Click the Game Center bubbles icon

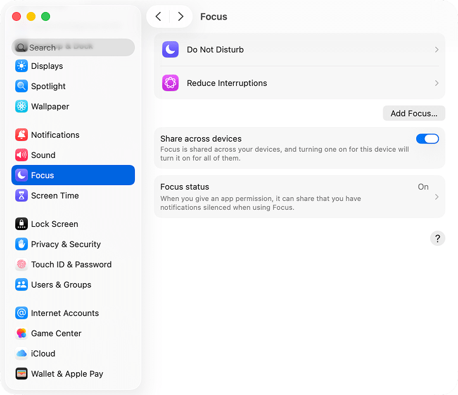[22, 333]
